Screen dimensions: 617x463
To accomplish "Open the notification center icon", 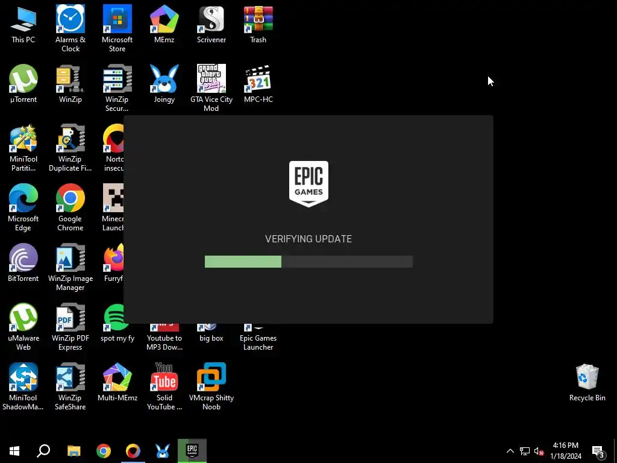I will 598,451.
